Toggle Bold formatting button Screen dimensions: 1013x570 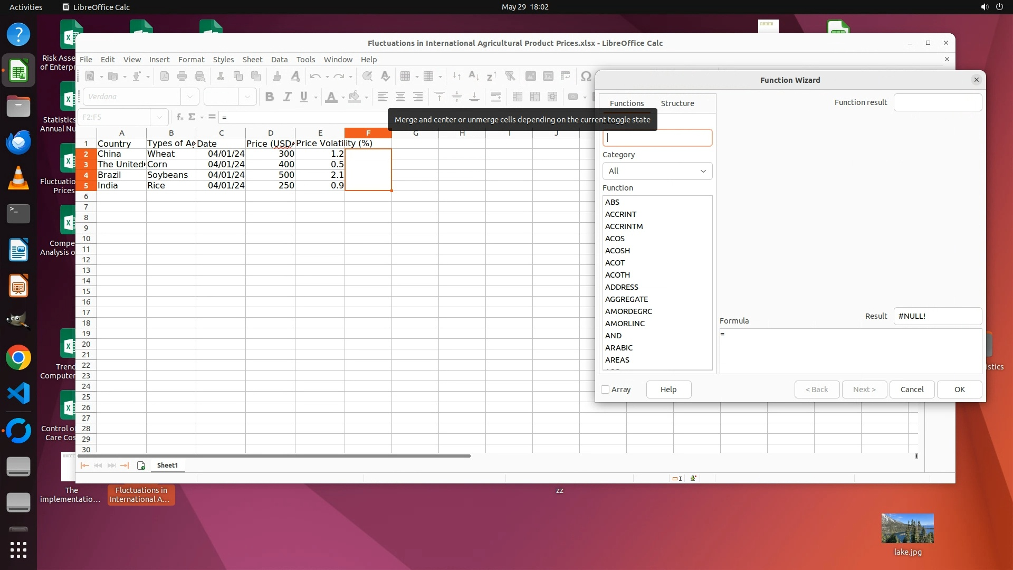click(x=270, y=97)
